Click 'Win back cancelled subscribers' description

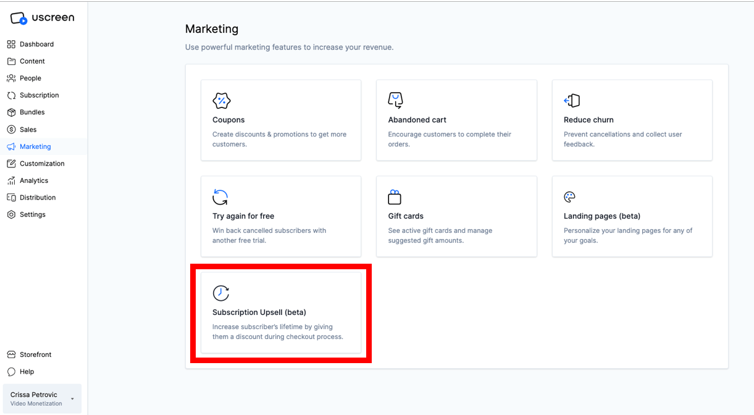(x=269, y=235)
